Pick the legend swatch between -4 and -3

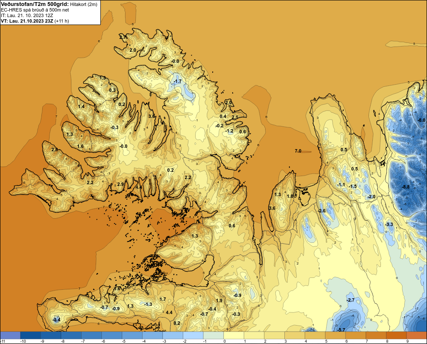152,335
